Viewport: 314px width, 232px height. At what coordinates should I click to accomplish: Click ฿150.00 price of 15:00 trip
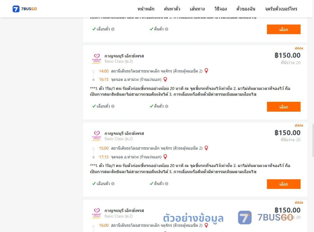(287, 133)
